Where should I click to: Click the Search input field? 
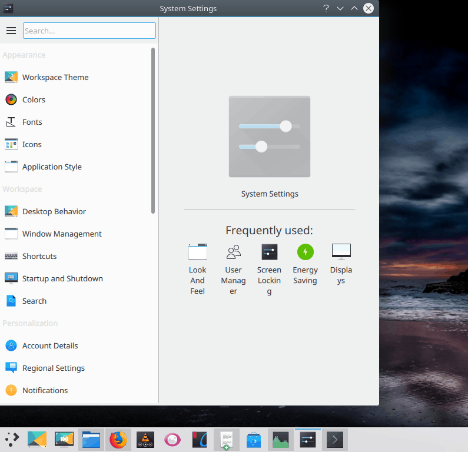pos(89,31)
